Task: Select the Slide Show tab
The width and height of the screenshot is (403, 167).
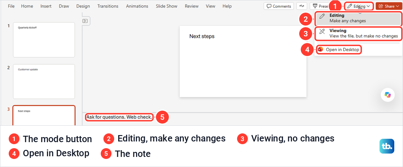Action: tap(166, 6)
